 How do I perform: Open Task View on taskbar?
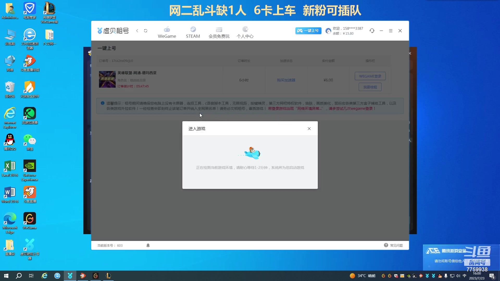(31, 276)
